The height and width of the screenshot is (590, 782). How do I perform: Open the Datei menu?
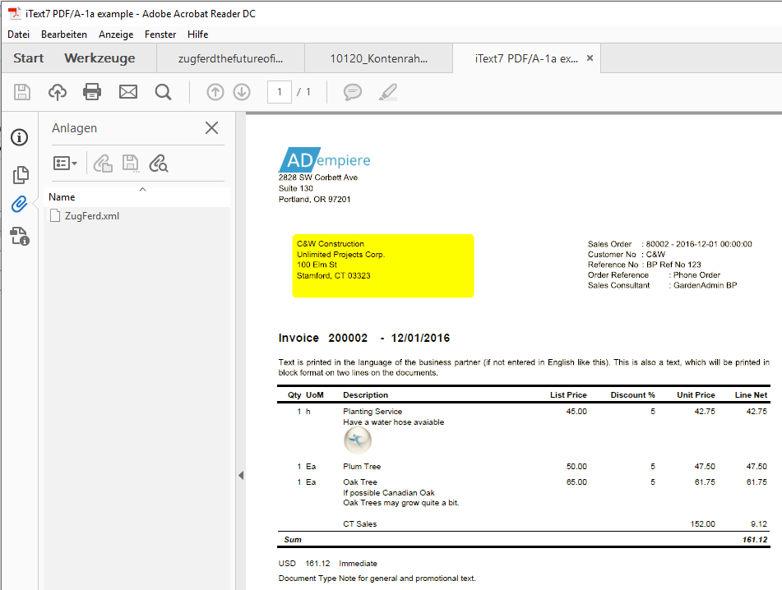18,35
